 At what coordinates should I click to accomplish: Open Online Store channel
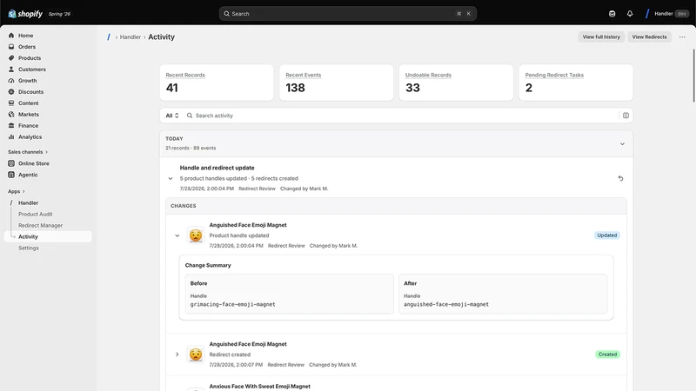click(48, 163)
